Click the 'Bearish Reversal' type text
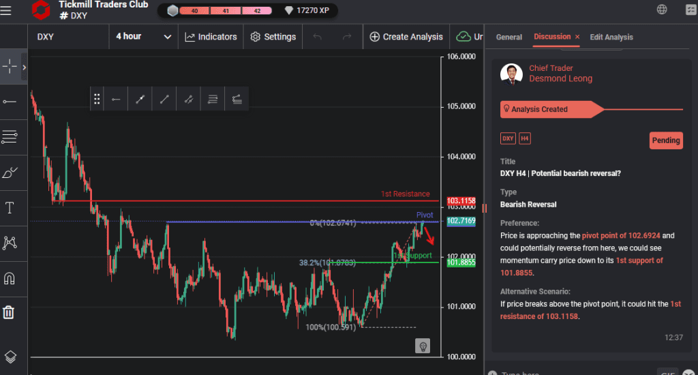 point(528,205)
